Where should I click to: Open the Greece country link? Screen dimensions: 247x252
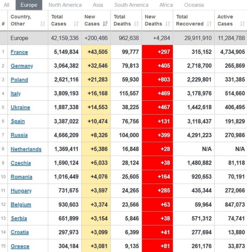[x=20, y=246]
